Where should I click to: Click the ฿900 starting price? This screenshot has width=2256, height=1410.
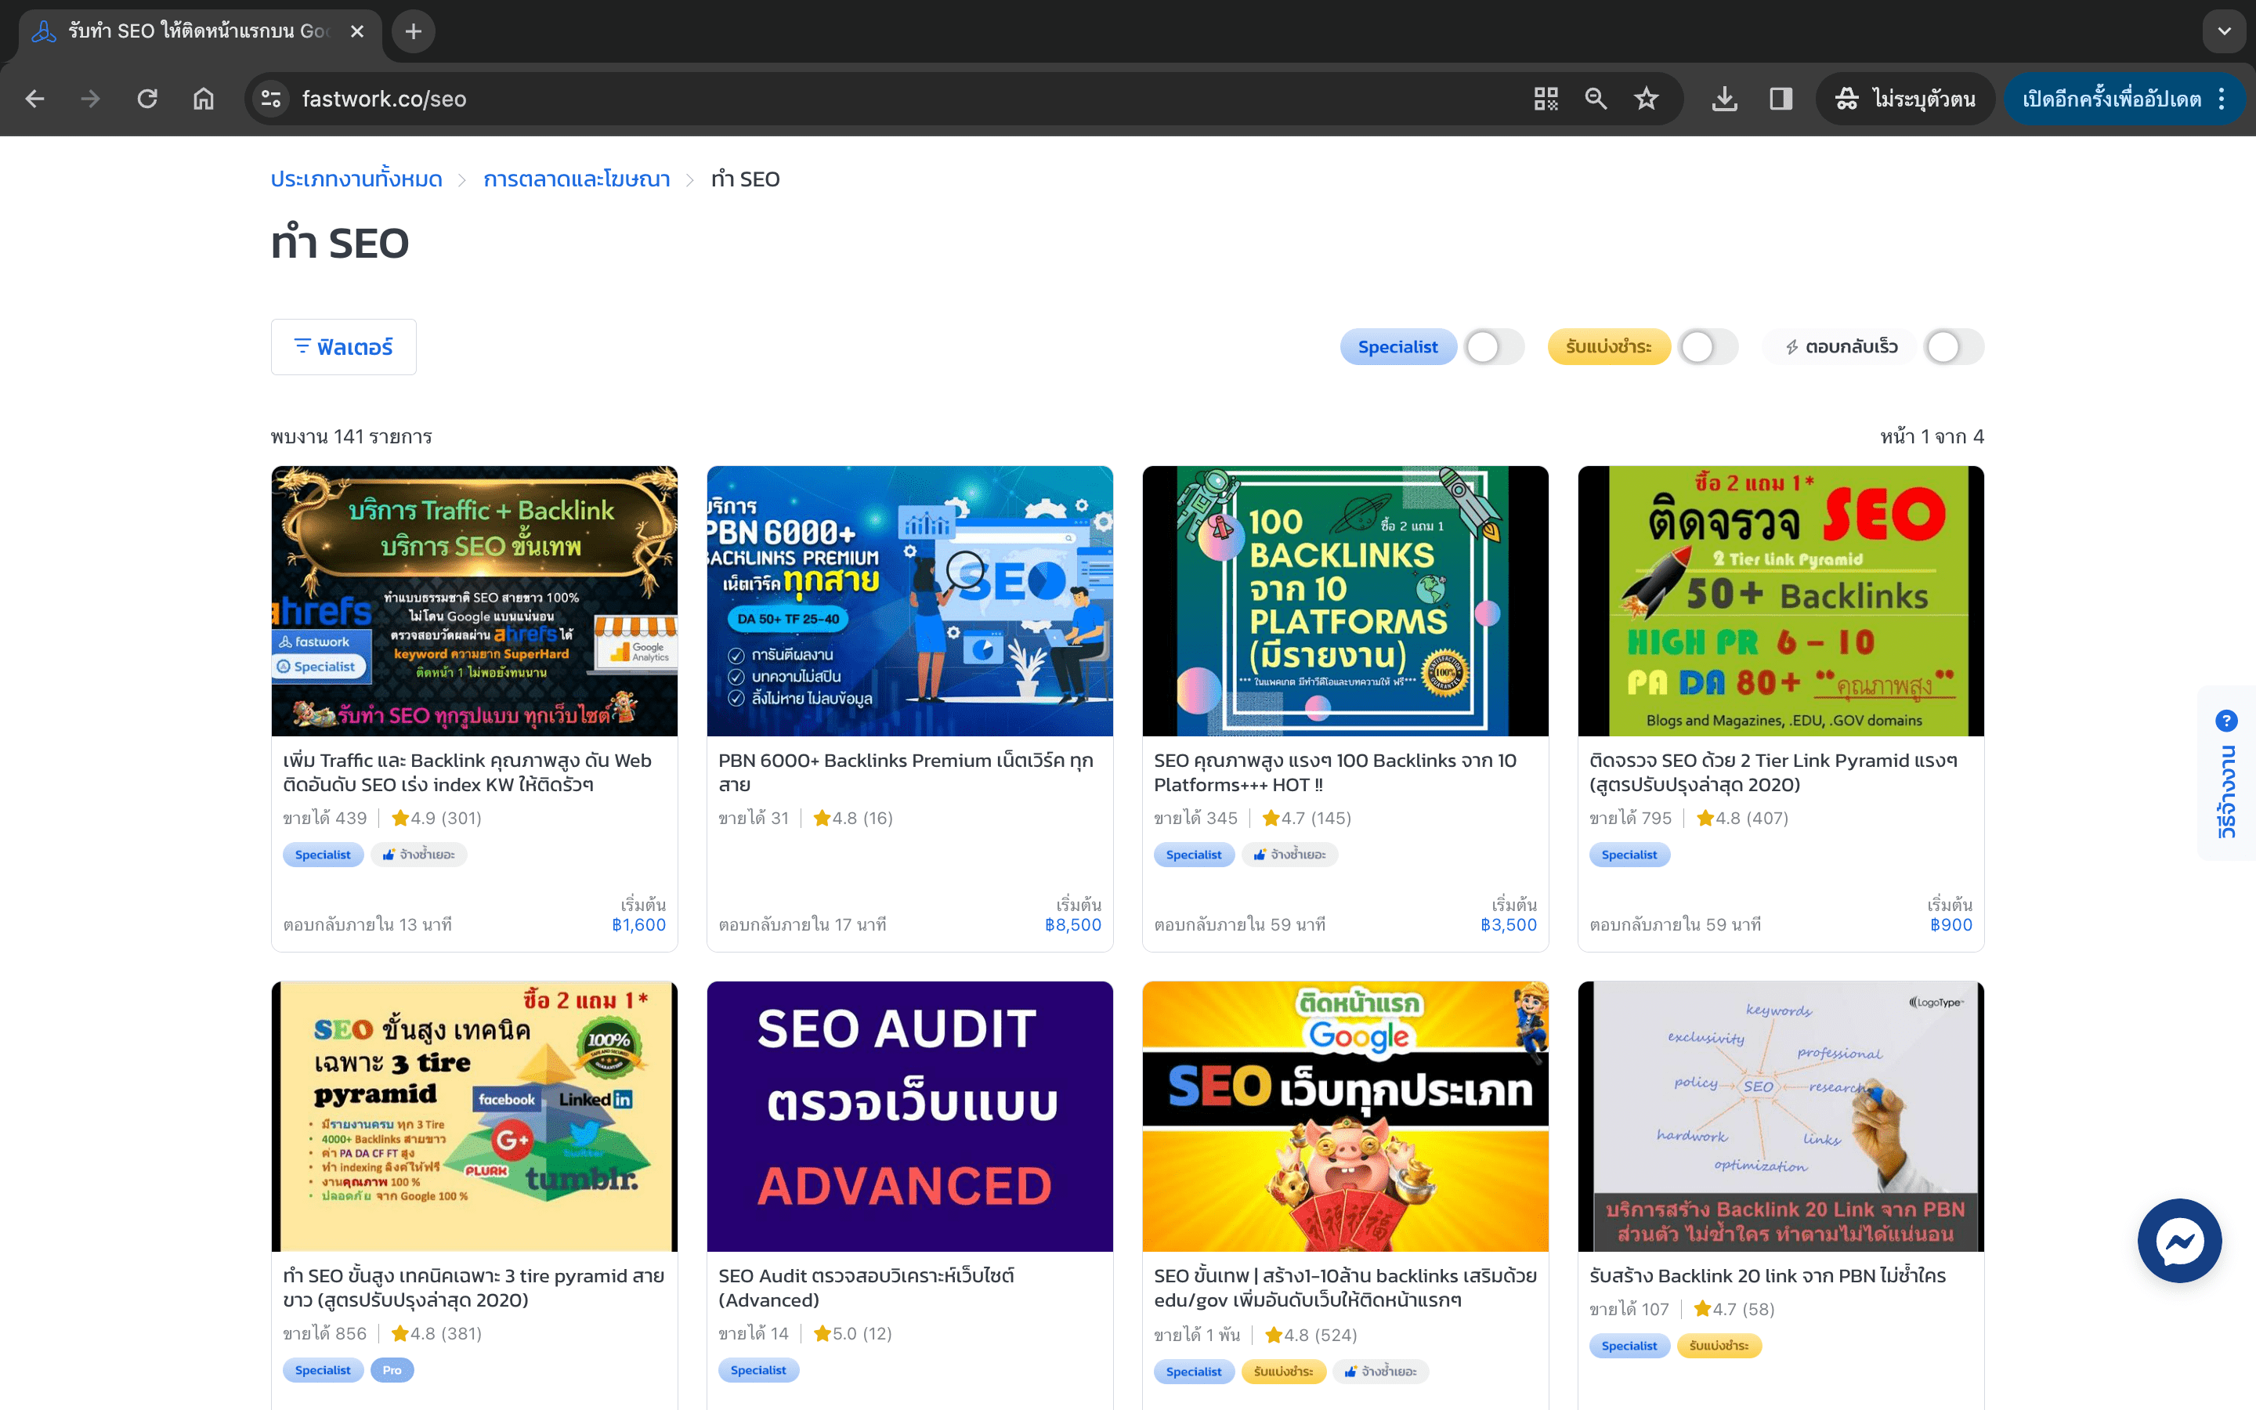pos(1951,924)
